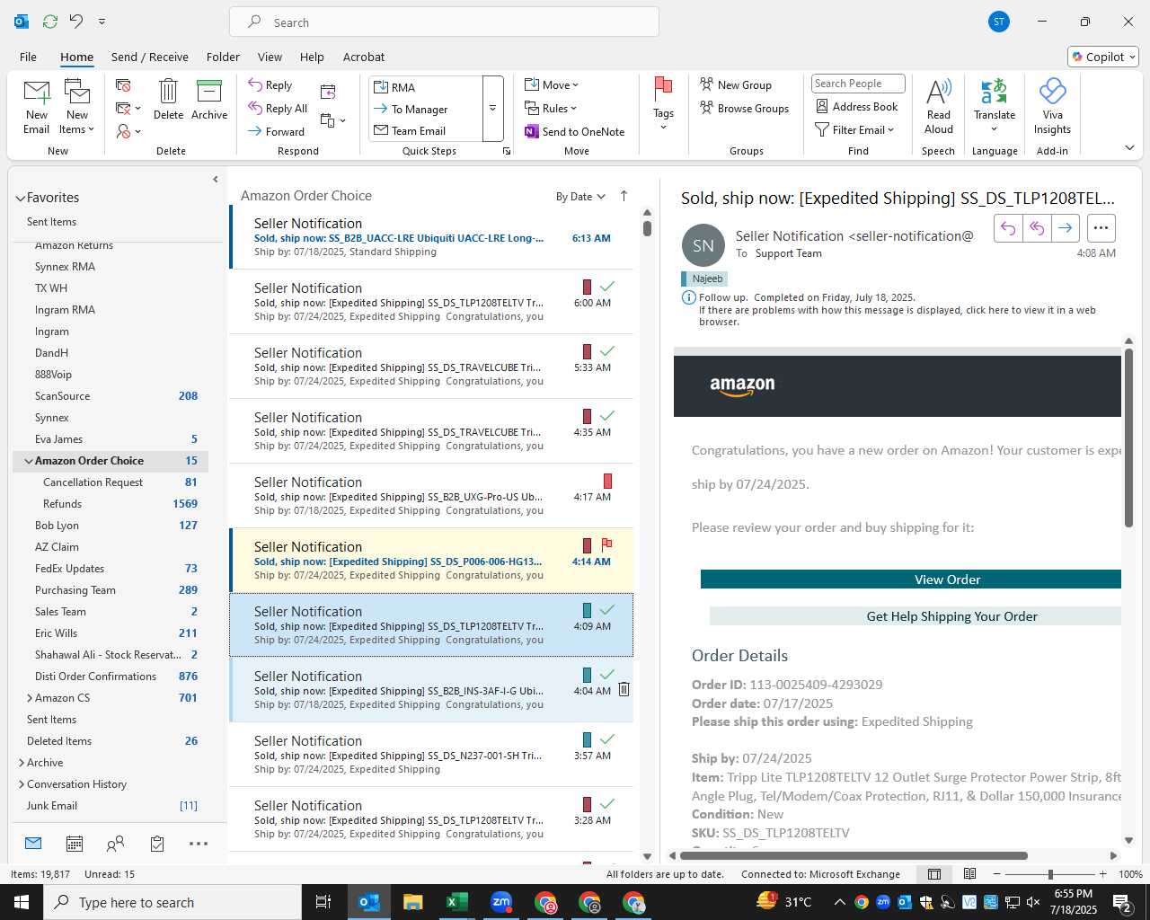Toggle flag on the 4:14 AM message
Screen dimensions: 1150x920
[606, 544]
